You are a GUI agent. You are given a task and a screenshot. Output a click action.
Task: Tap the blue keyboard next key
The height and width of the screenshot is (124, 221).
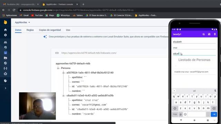pyautogui.click(x=214, y=114)
